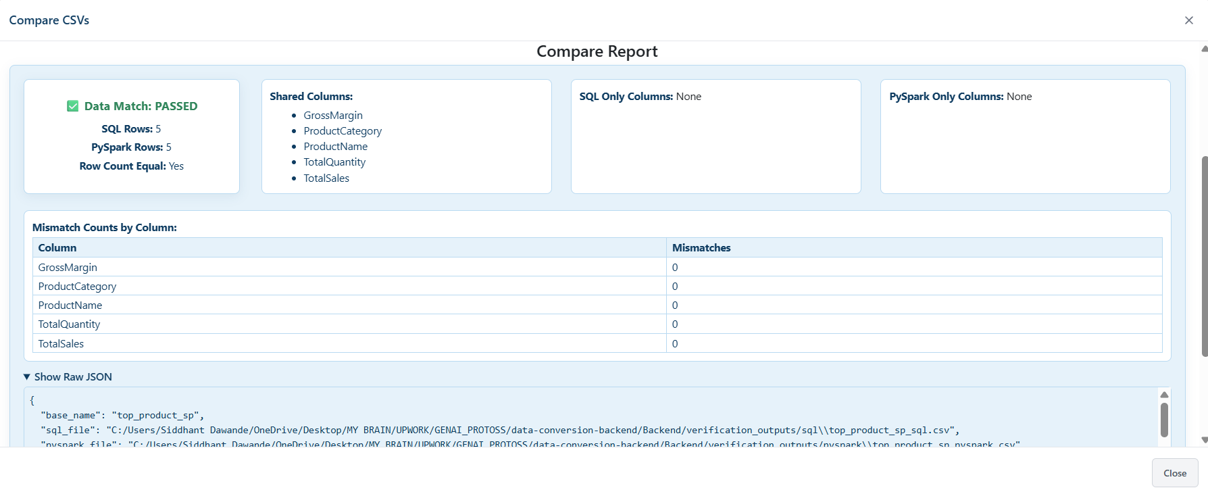Screen dimensions: 1208x490
Task: Select the TotalSales row in mismatch table
Action: point(61,344)
